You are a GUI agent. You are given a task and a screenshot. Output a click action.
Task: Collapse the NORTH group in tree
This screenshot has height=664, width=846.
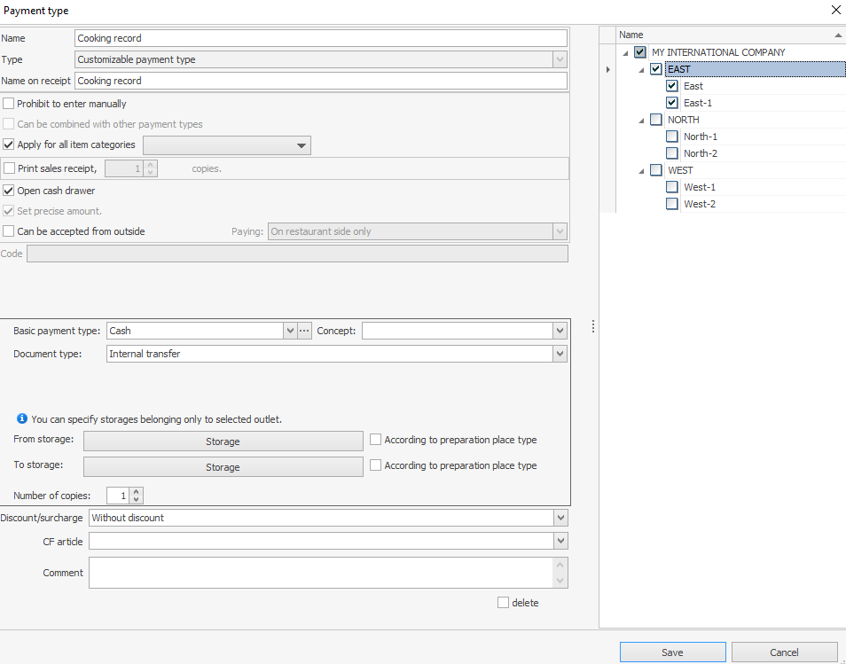(642, 121)
